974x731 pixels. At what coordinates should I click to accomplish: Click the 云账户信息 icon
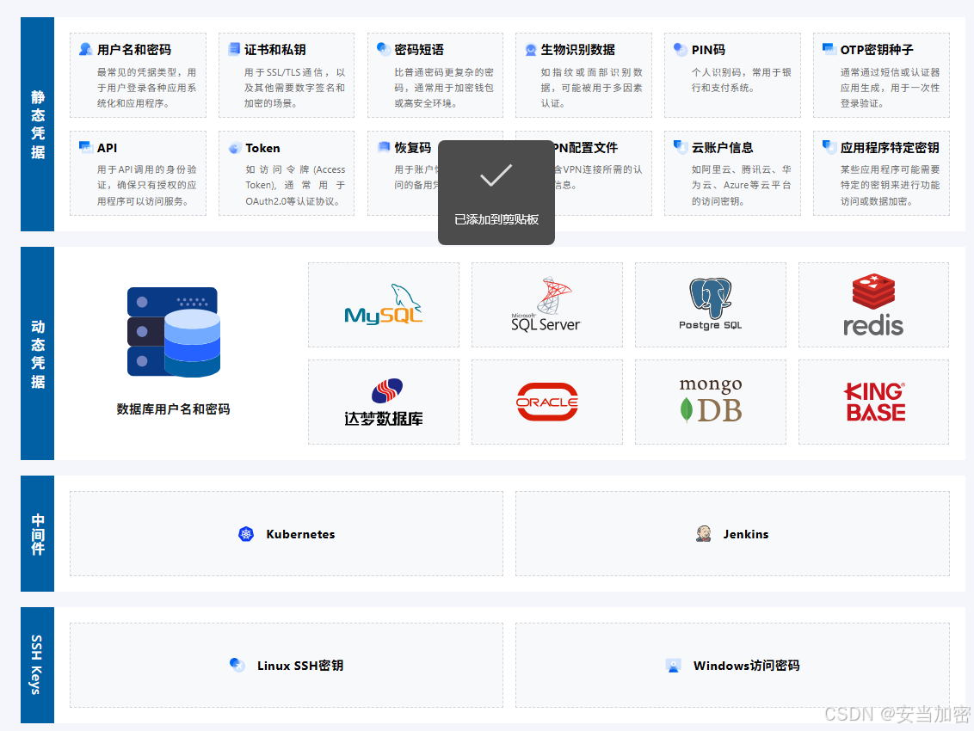coord(681,146)
